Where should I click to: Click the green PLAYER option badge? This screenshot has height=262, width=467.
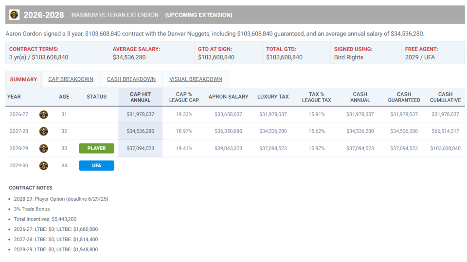(x=96, y=148)
